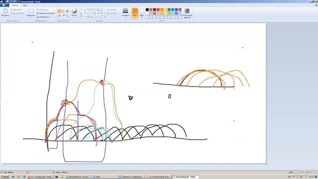Select the Pencil tool
The width and height of the screenshot is (318, 179).
coord(59,11)
